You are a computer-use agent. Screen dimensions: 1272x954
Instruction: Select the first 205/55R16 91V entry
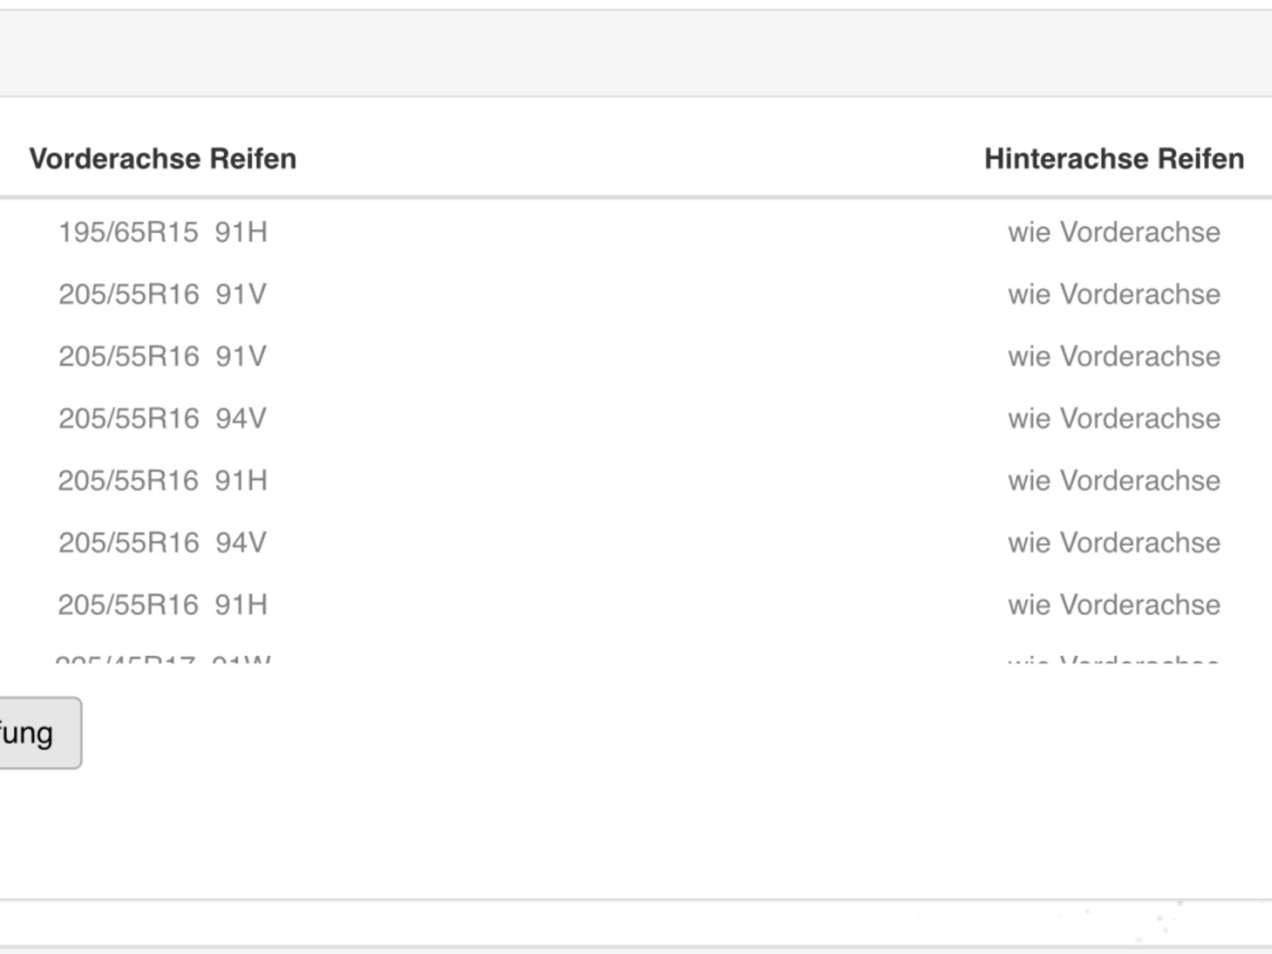163,294
